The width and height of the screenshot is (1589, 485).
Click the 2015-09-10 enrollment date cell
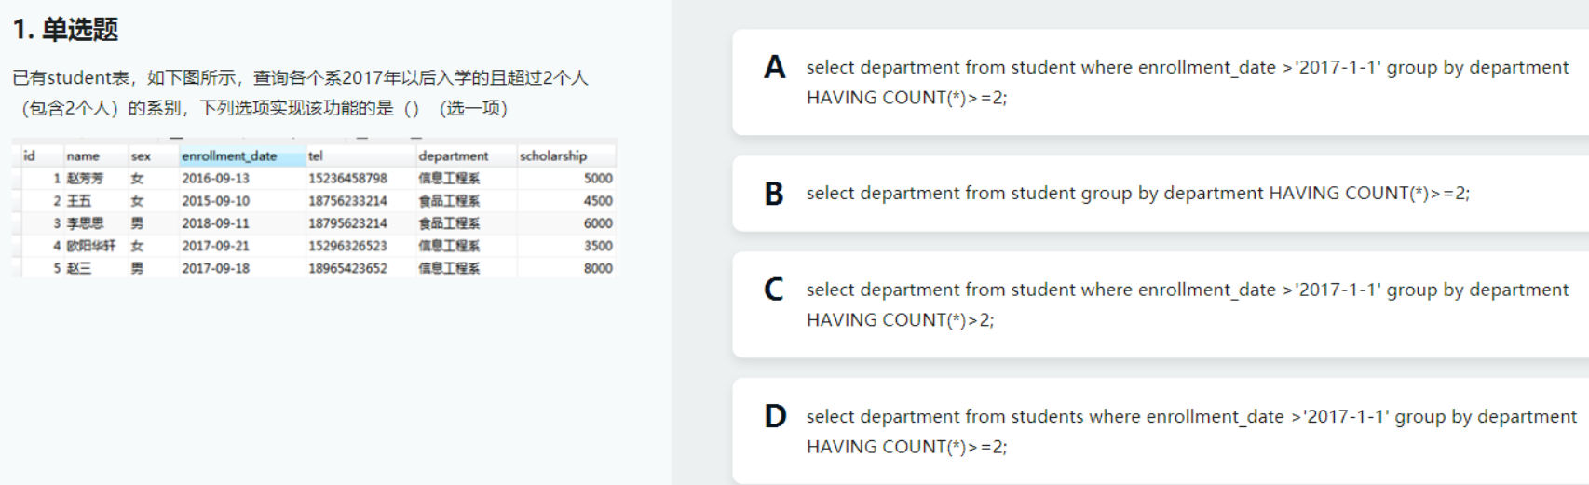pyautogui.click(x=215, y=201)
